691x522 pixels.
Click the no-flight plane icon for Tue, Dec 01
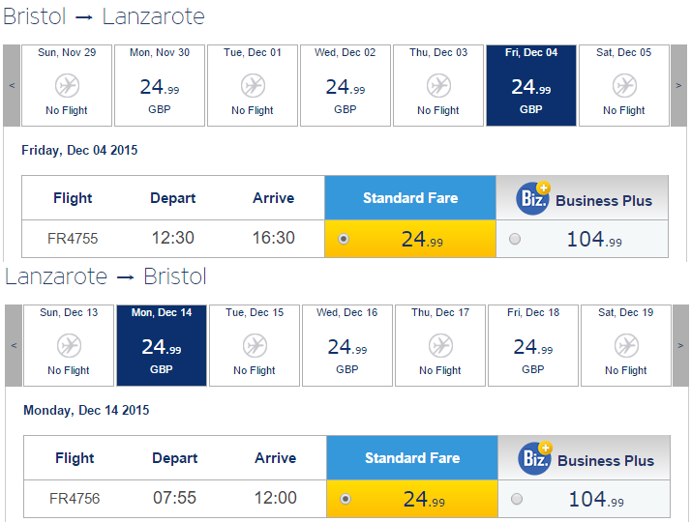pyautogui.click(x=253, y=85)
